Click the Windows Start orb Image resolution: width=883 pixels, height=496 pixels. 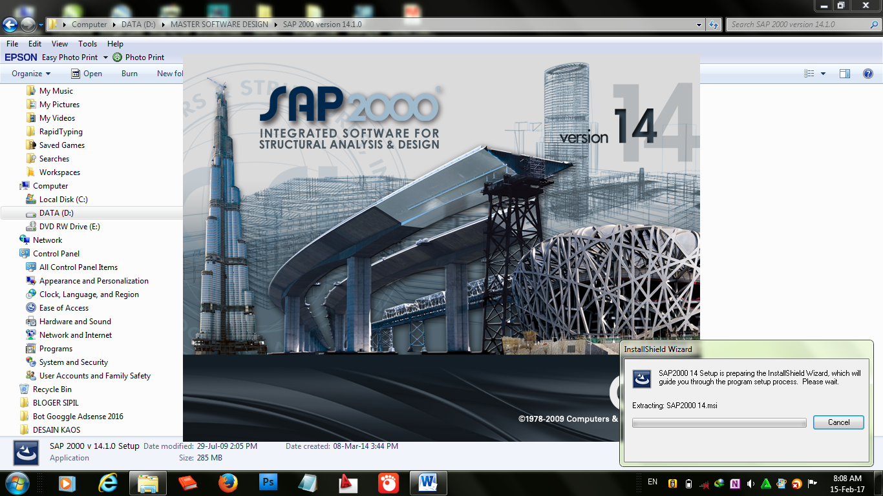(17, 482)
